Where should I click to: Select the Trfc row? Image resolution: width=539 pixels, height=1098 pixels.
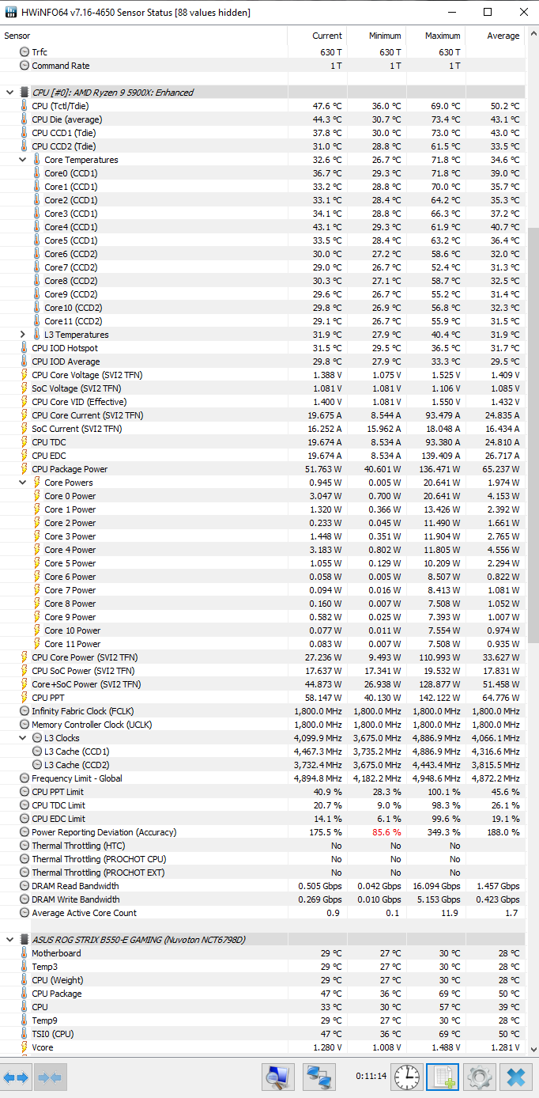[x=262, y=52]
